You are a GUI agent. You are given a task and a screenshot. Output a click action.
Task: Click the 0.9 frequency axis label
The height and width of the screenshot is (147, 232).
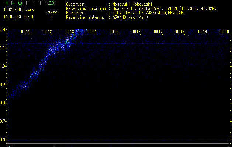pyautogui.click(x=3, y=85)
